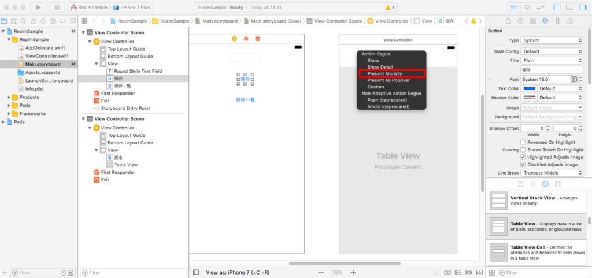Show the Standard editor
The image size is (592, 278).
(514, 7)
